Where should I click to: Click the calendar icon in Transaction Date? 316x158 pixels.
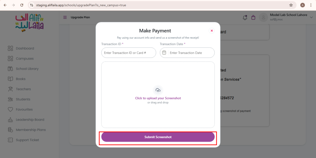164,52
